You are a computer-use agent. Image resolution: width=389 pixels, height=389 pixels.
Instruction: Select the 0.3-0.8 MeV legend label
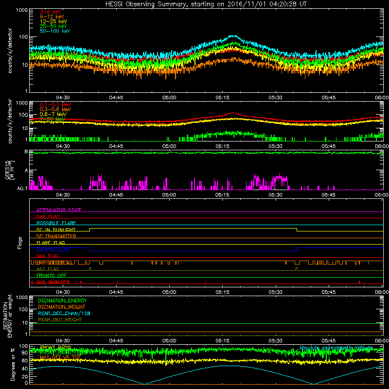click(55, 109)
